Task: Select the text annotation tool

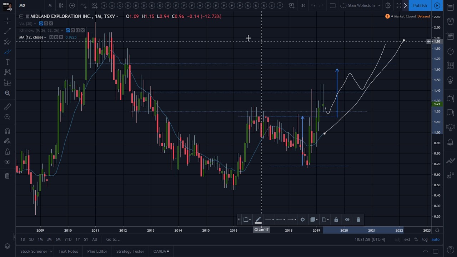Action: pyautogui.click(x=7, y=62)
